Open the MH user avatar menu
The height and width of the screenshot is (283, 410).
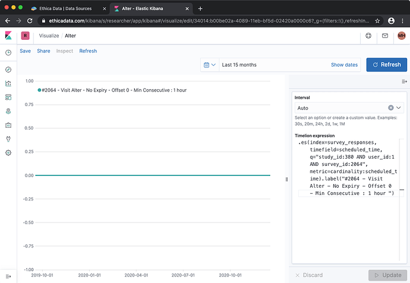click(402, 36)
